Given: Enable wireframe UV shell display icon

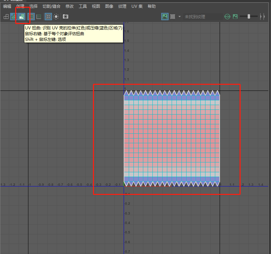Looking at the screenshot, I should point(6,17).
